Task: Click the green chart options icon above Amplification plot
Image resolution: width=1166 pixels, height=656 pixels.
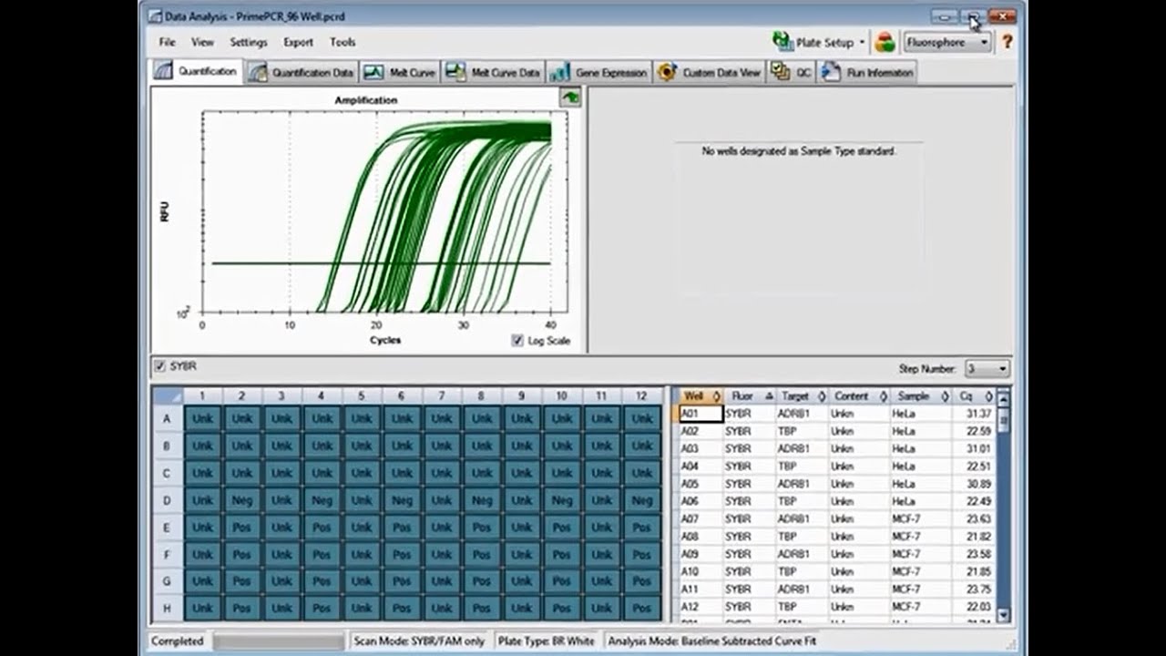Action: click(570, 97)
